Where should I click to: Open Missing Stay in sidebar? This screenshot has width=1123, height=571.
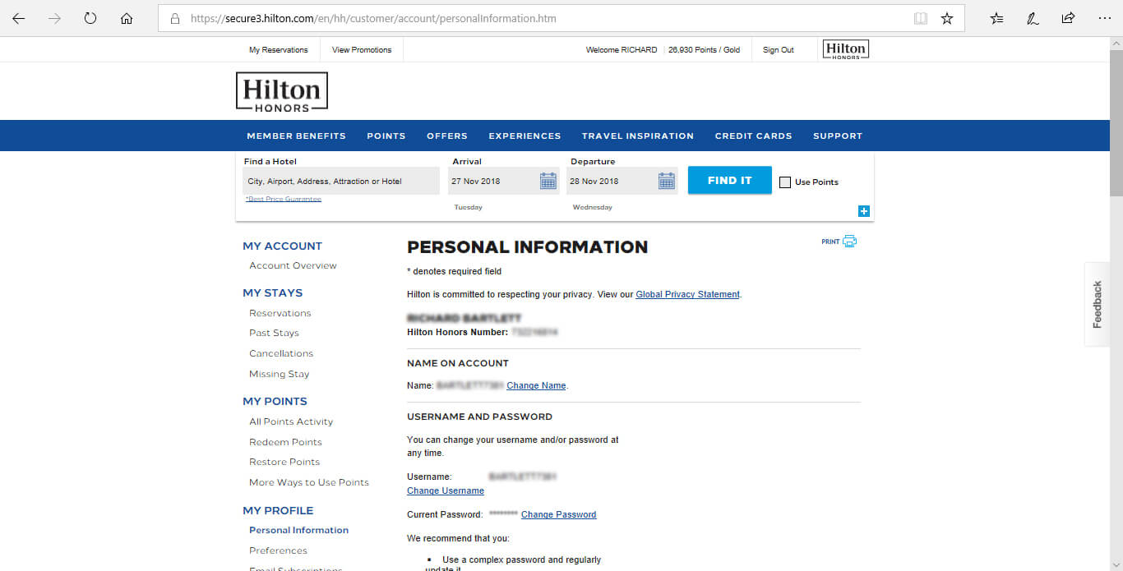pos(280,374)
